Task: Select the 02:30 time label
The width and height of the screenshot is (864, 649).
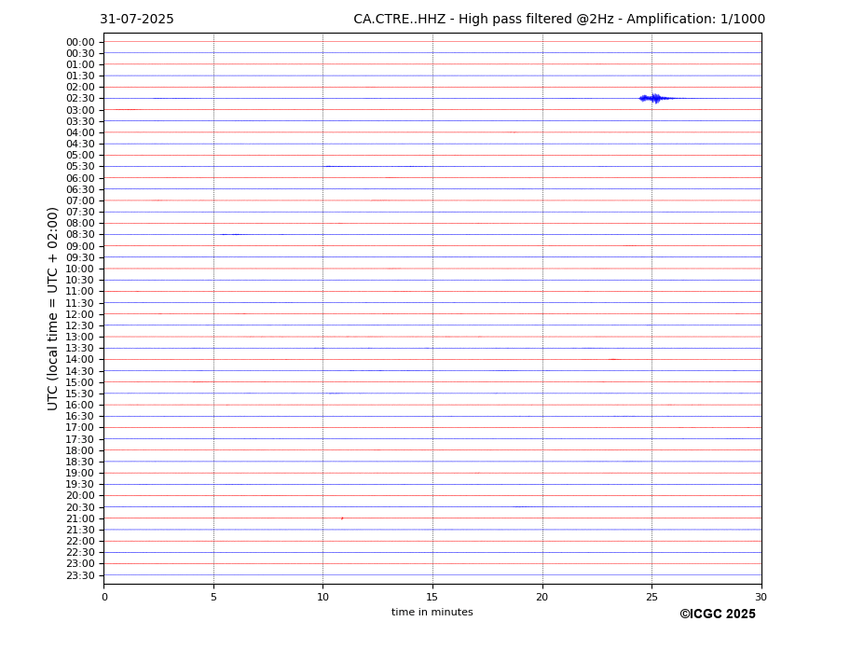Action: tap(80, 98)
